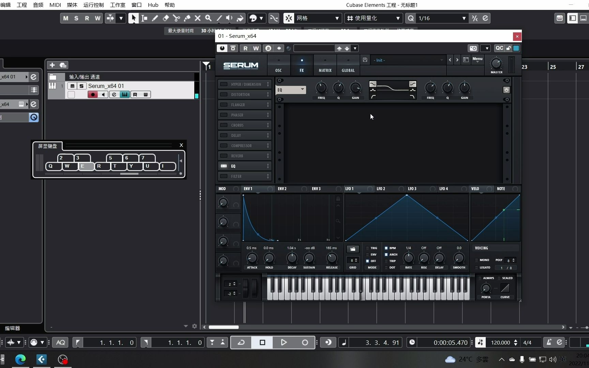Click the Add Track plus icon
Screen dimensions: 589x368
click(52, 65)
